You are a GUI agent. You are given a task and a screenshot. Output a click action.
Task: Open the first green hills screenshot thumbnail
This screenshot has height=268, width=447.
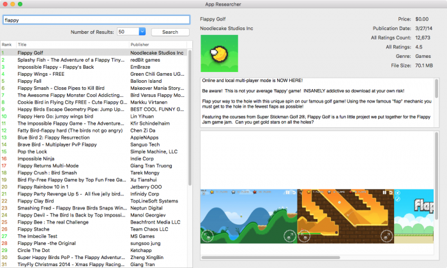(x=248, y=217)
